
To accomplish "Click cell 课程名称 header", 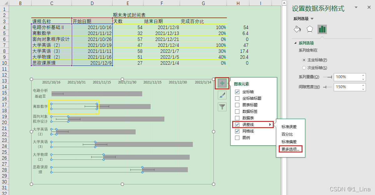I will pyautogui.click(x=52, y=21).
